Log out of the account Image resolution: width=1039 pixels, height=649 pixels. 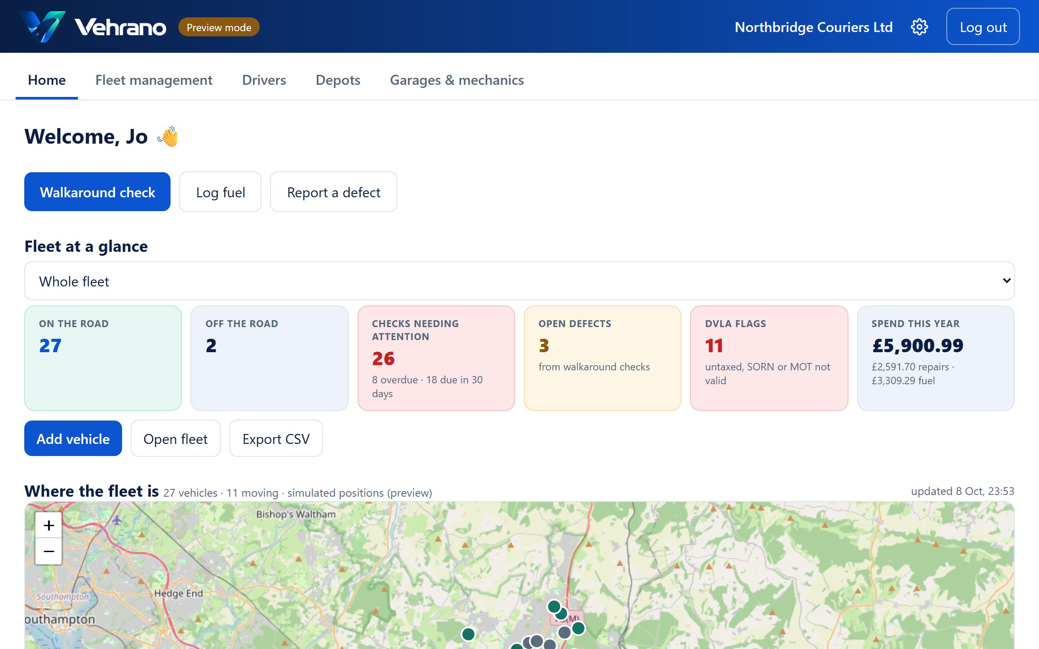coord(983,27)
